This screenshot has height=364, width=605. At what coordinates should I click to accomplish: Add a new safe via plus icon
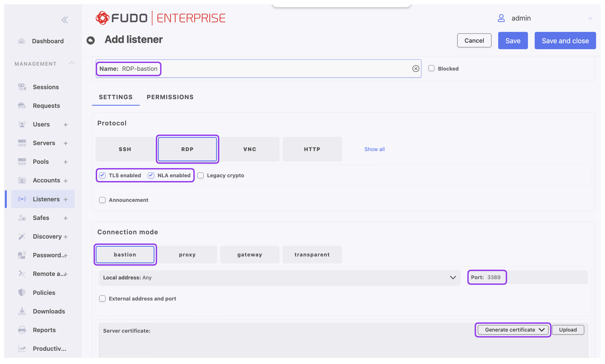point(65,218)
